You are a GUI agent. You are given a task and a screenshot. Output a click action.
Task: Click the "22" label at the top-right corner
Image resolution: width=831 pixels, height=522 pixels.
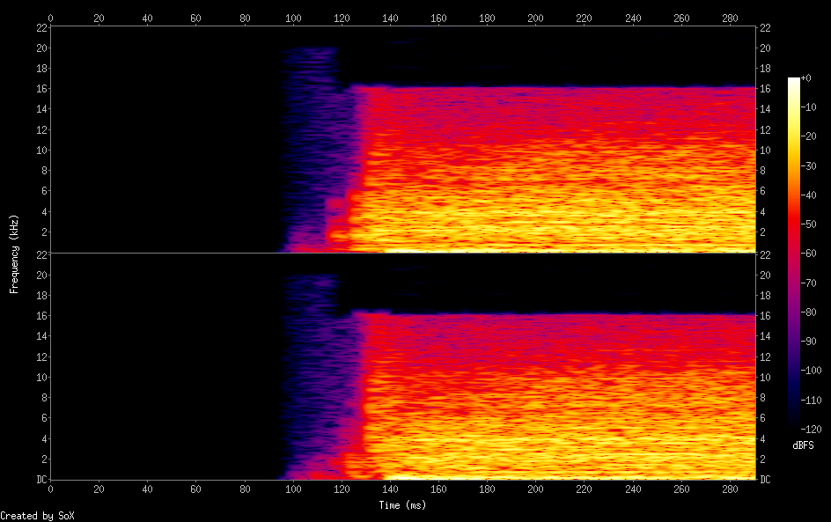pyautogui.click(x=766, y=27)
